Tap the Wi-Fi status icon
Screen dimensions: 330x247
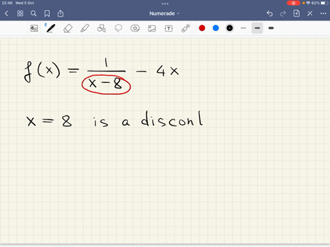(308, 3)
